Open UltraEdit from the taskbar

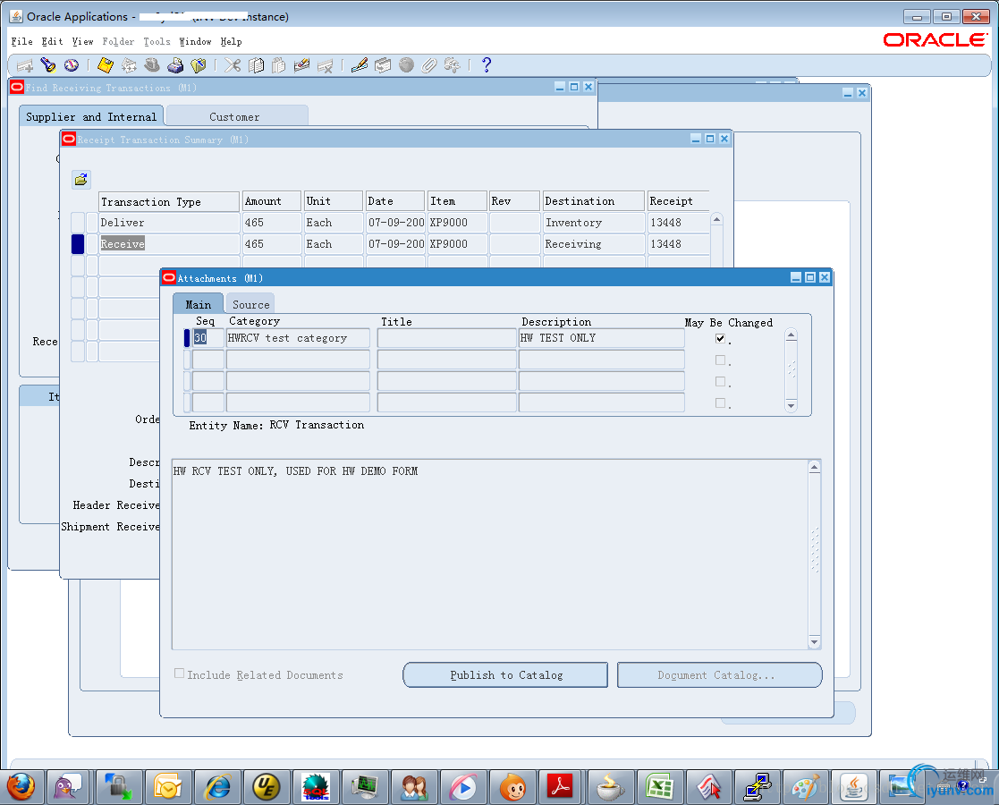pos(267,787)
